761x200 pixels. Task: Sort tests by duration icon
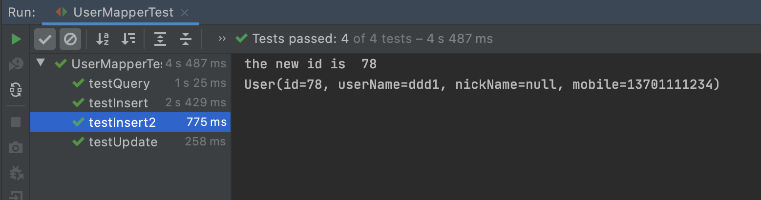(x=128, y=39)
